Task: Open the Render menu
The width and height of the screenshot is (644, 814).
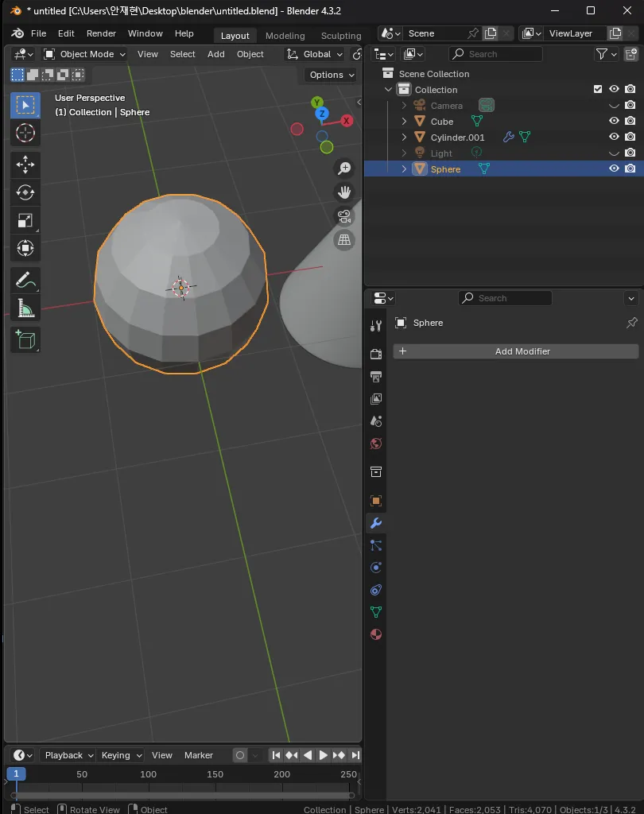Action: (101, 33)
